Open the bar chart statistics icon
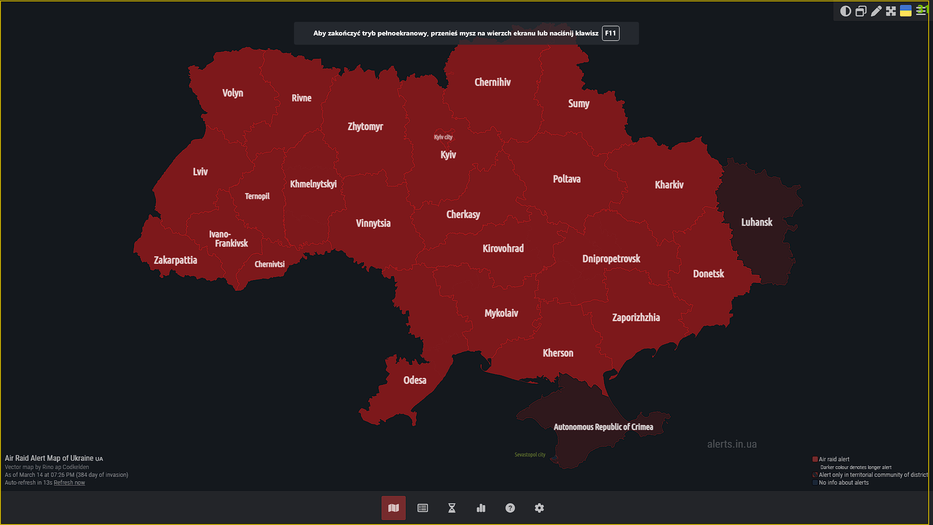Screen dimensions: 933x525 click(481, 508)
